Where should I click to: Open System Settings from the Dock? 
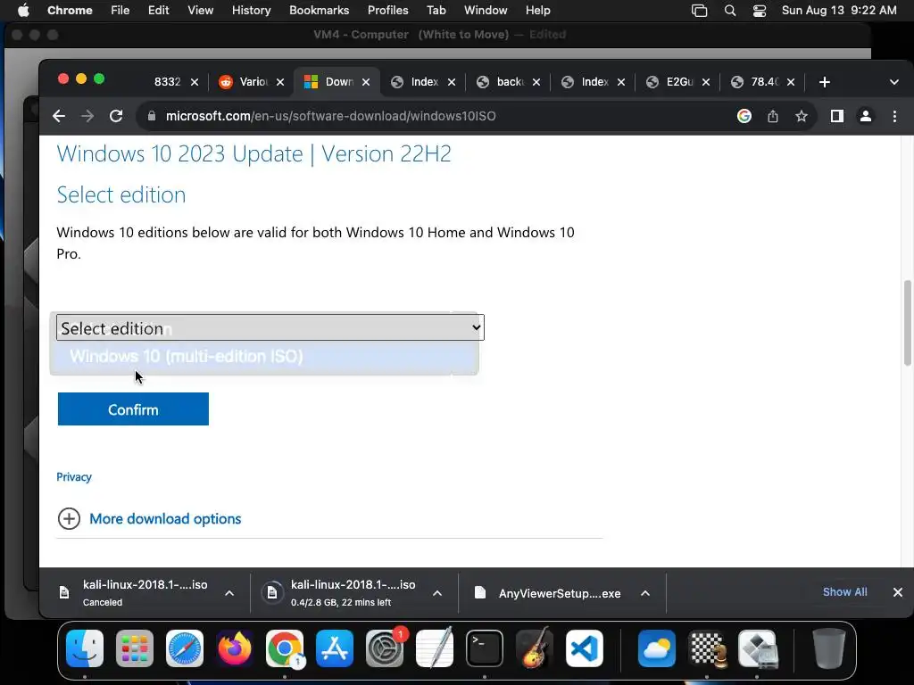click(385, 648)
